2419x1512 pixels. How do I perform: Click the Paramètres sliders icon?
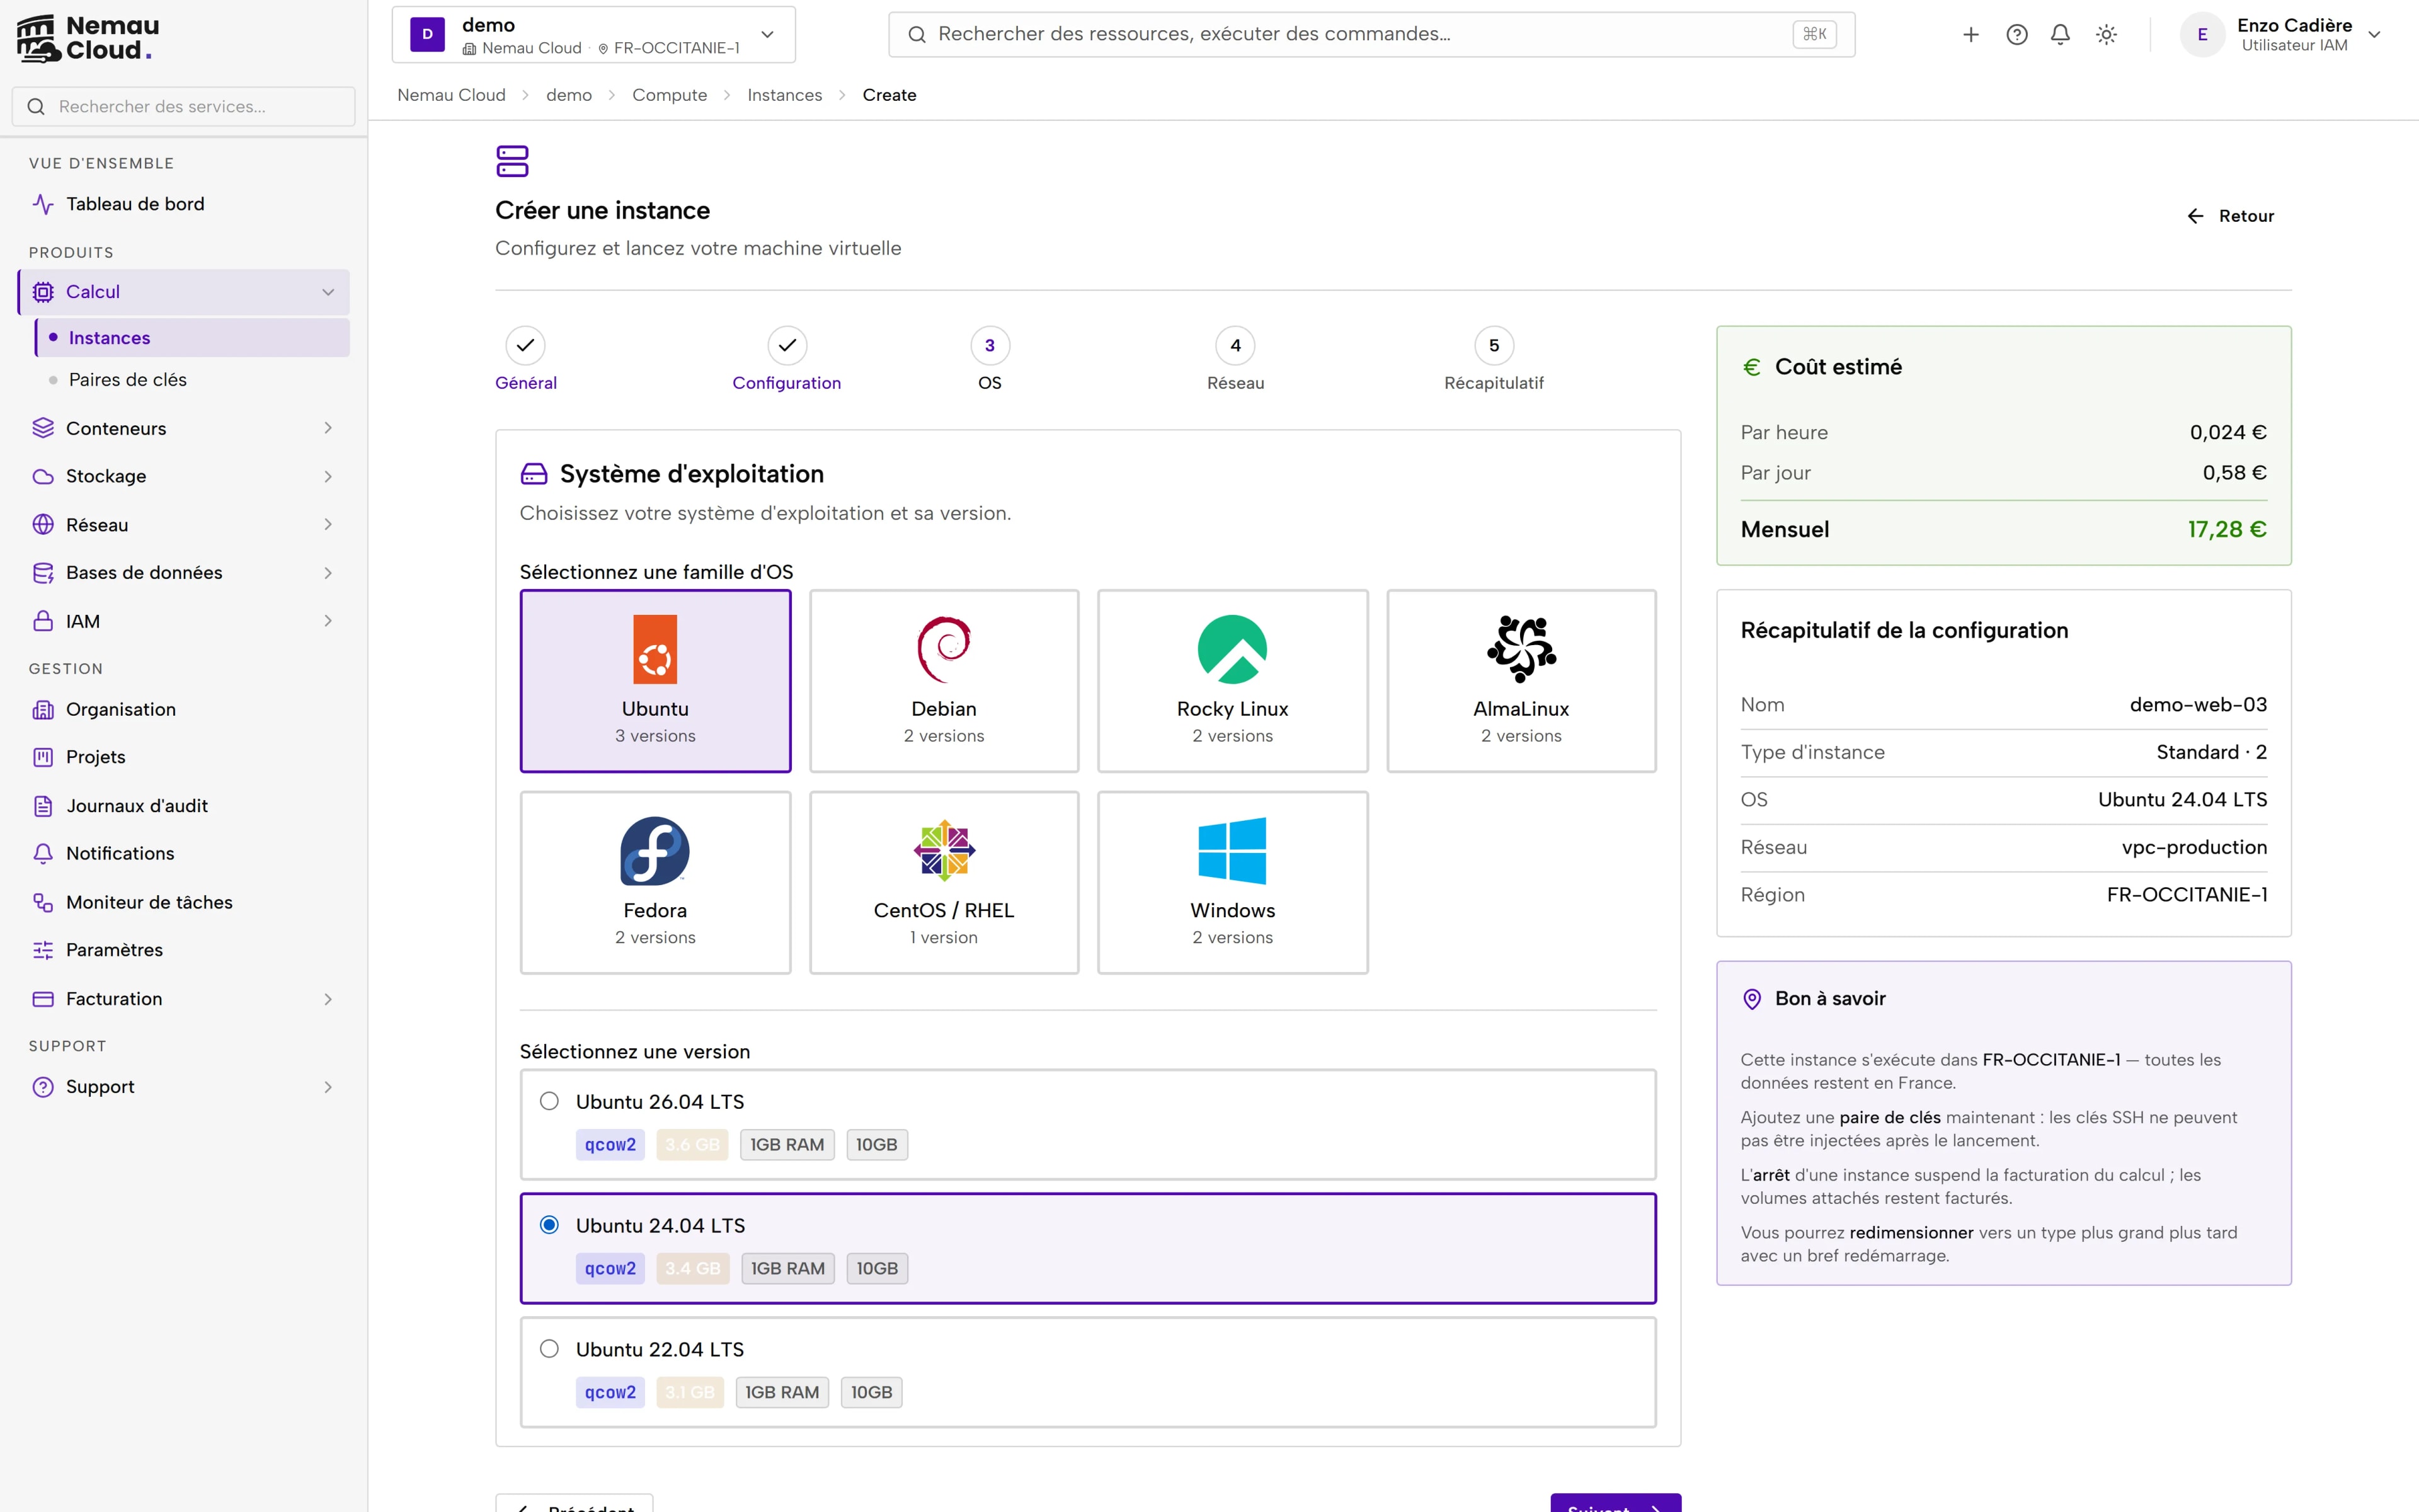pos(43,950)
